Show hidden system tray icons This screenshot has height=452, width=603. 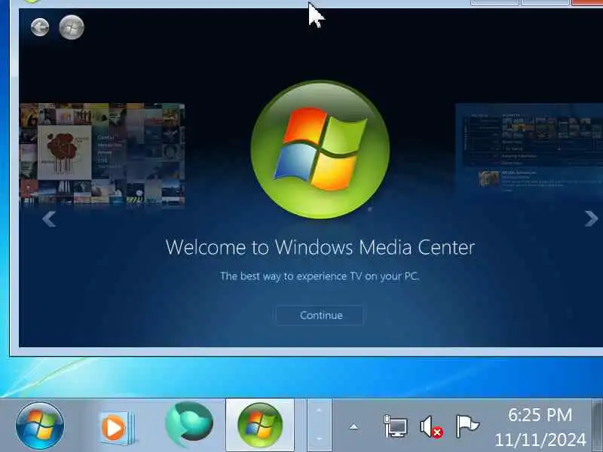tap(354, 426)
